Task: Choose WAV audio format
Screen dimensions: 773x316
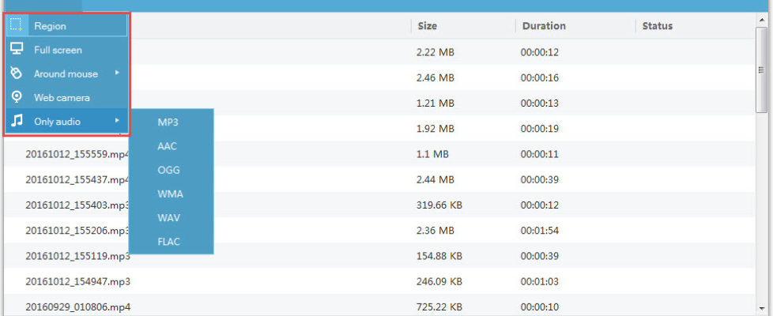Action: coord(168,217)
